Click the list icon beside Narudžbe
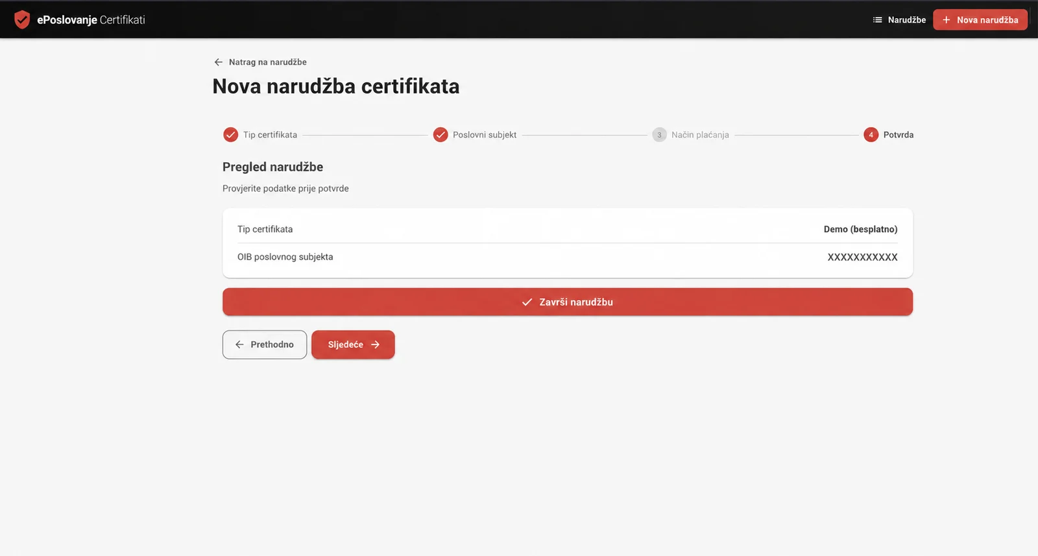The image size is (1038, 556). (x=877, y=20)
